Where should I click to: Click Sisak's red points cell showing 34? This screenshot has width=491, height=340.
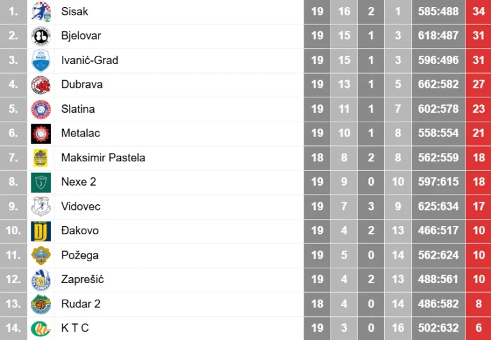[479, 12]
